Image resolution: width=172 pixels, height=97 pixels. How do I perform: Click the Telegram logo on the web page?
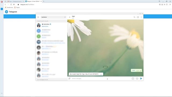click(x=6, y=12)
